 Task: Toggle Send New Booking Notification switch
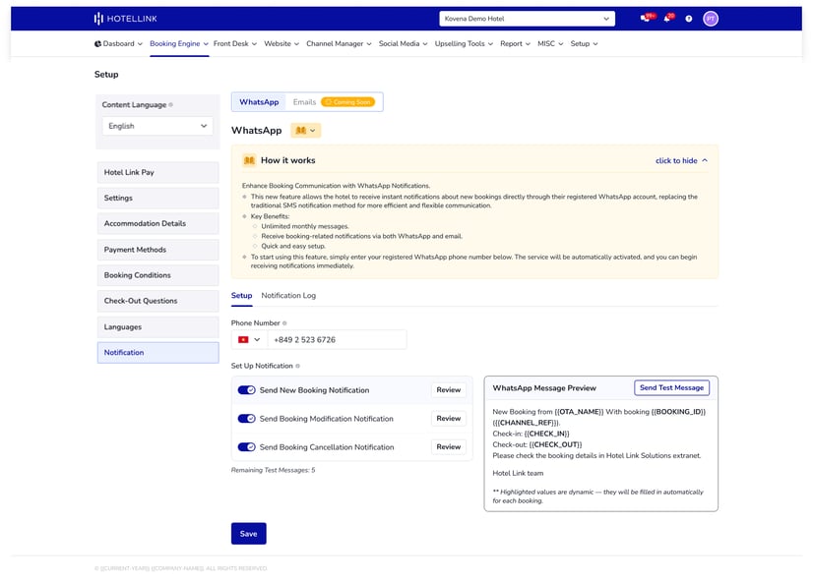coord(246,390)
